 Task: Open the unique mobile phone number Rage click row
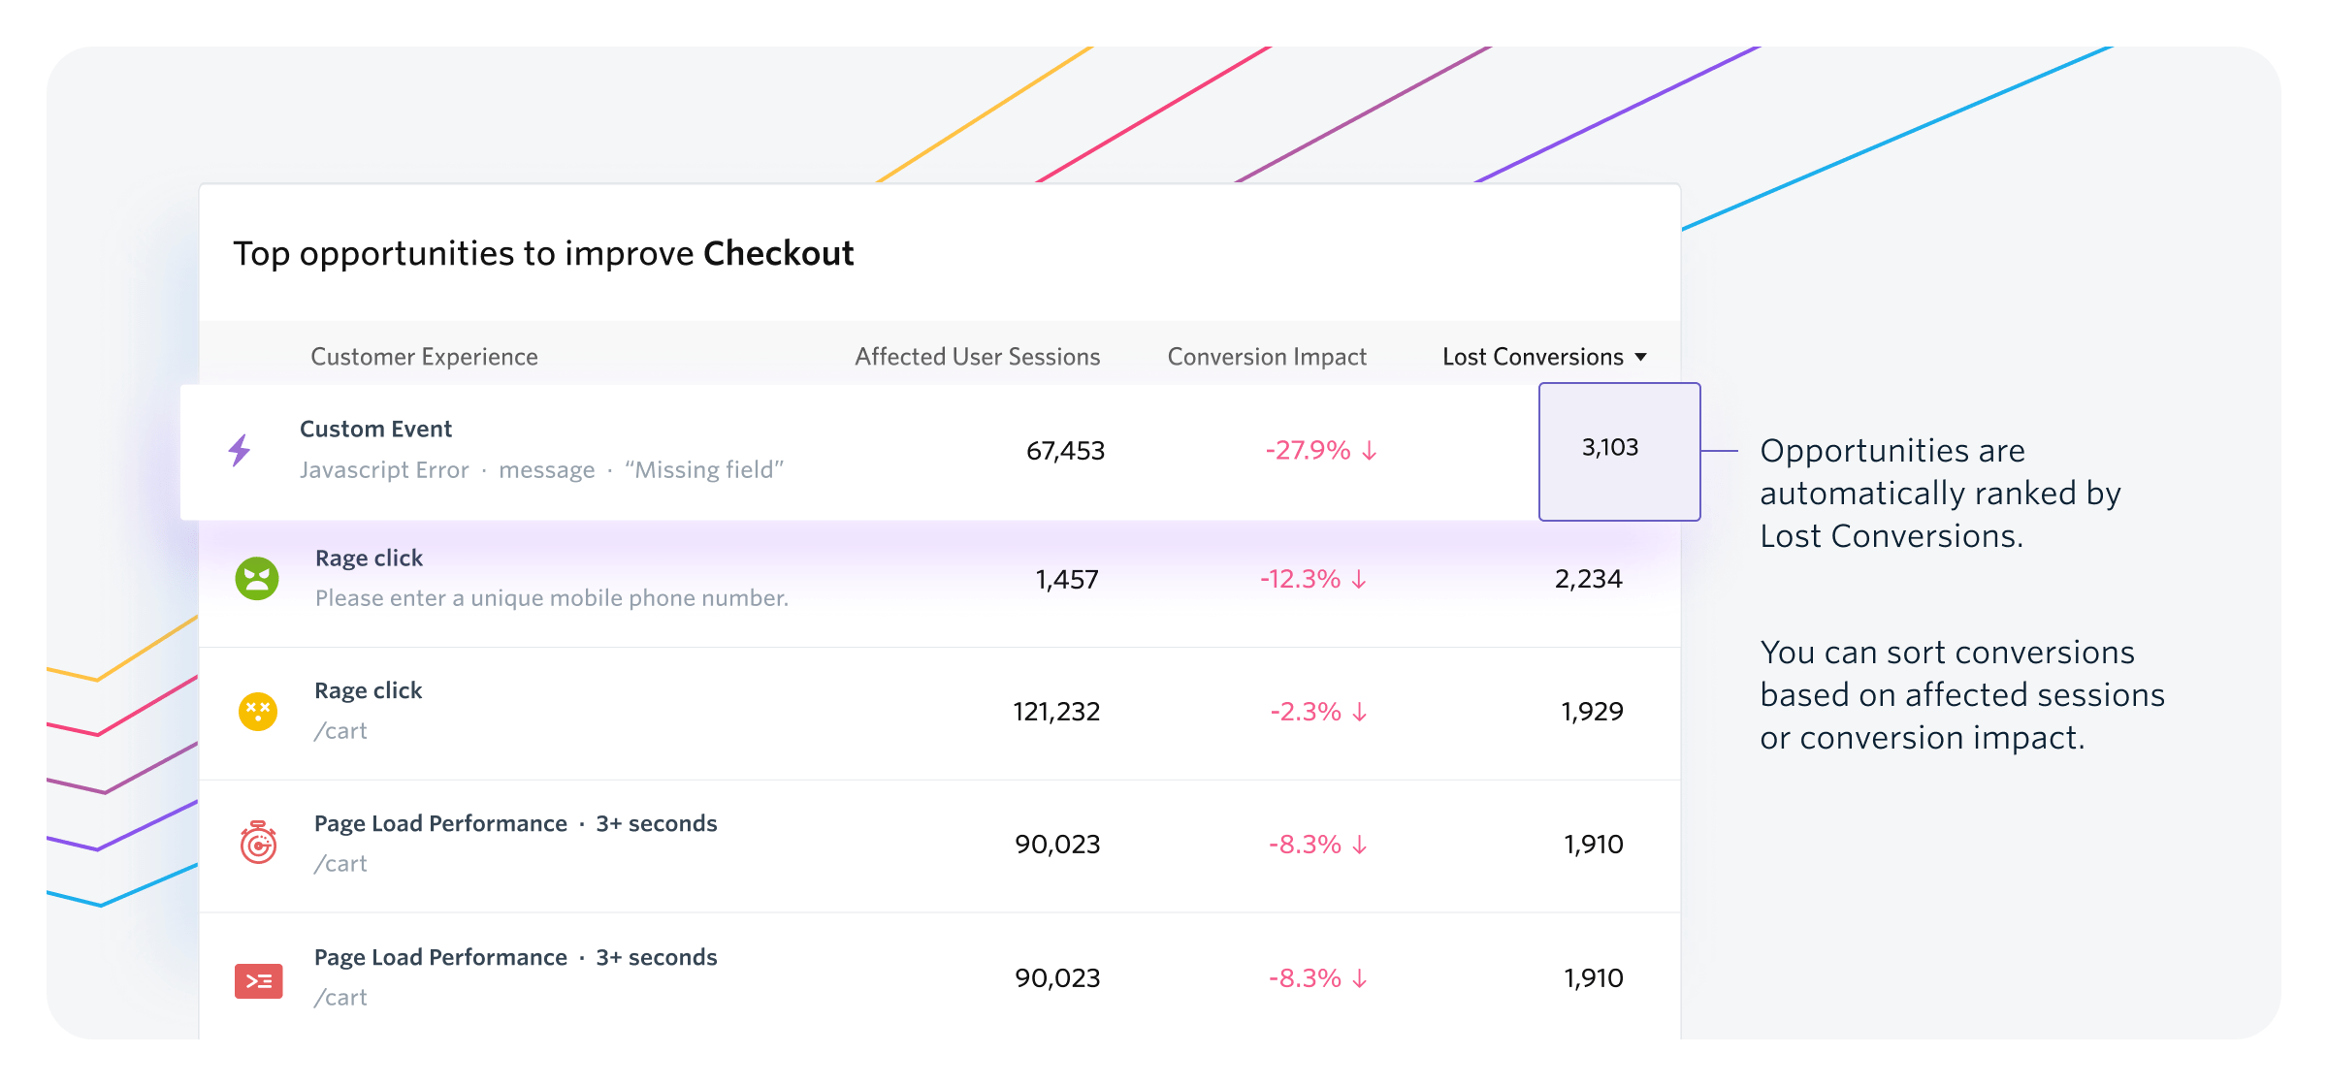[x=551, y=598]
